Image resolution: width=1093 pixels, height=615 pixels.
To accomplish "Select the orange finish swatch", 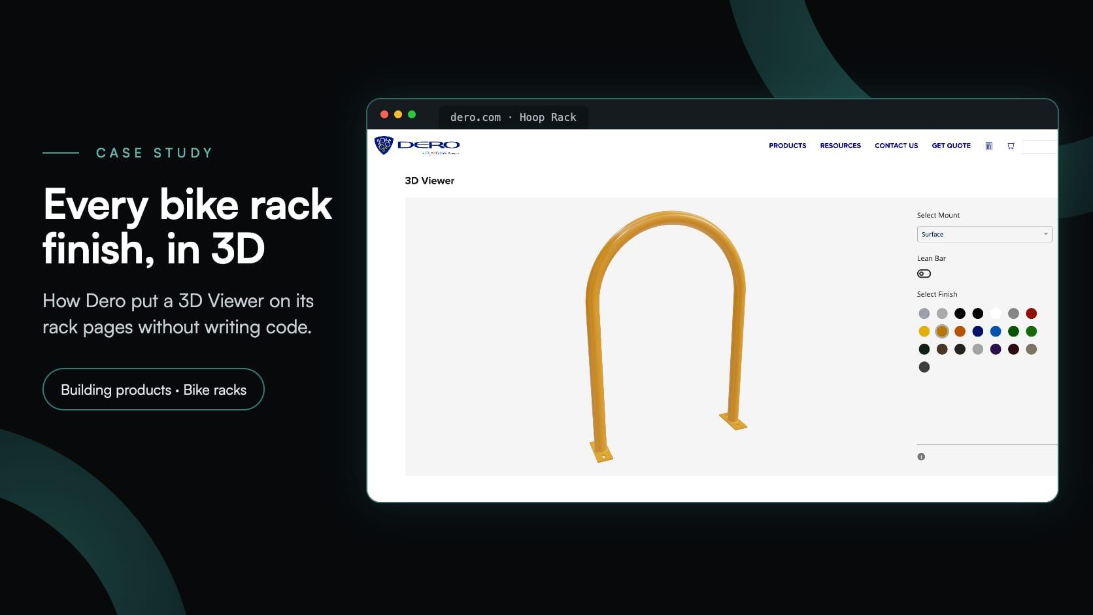I will click(x=960, y=331).
